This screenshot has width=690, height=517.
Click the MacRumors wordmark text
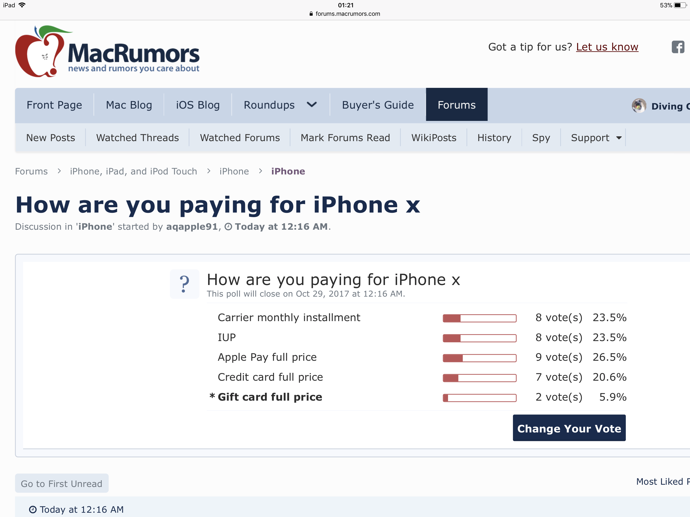pos(134,53)
